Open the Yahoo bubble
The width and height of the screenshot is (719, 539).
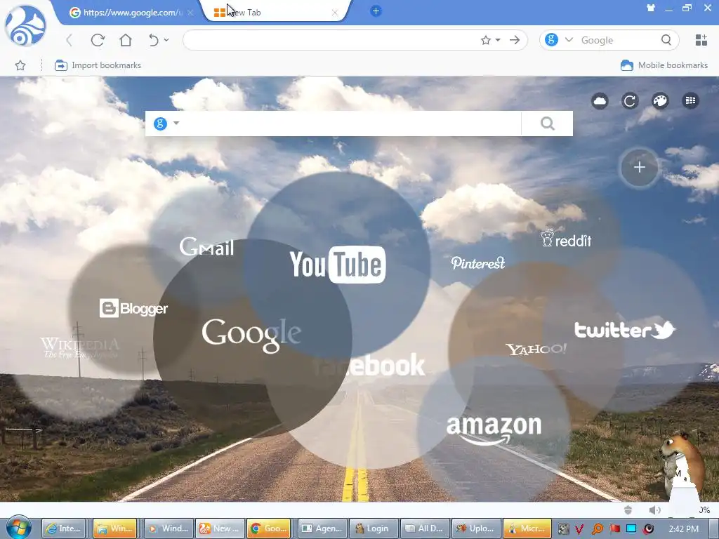click(536, 350)
